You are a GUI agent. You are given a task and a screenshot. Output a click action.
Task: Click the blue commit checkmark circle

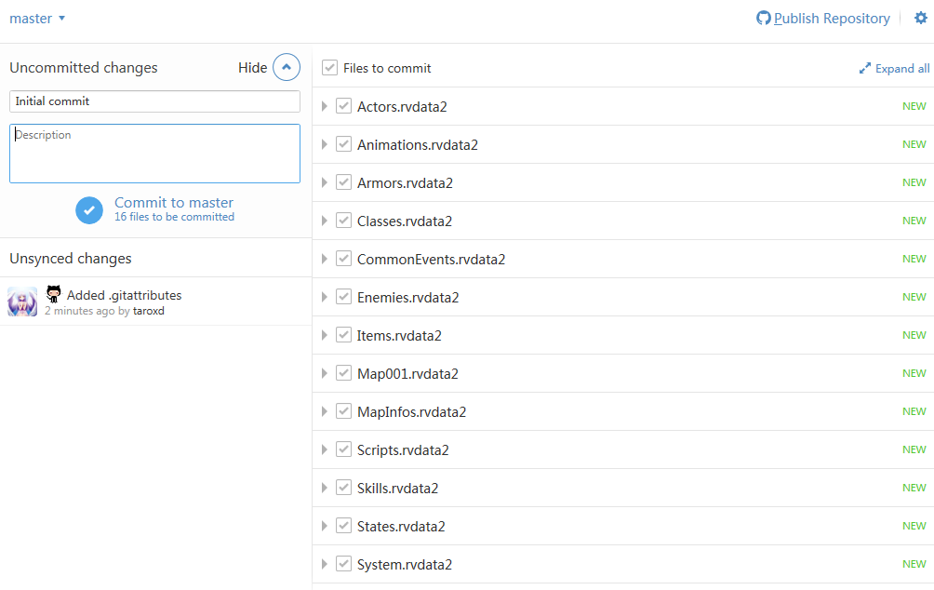89,210
